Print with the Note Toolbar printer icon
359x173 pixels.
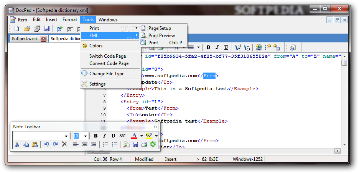pyautogui.click(x=144, y=144)
